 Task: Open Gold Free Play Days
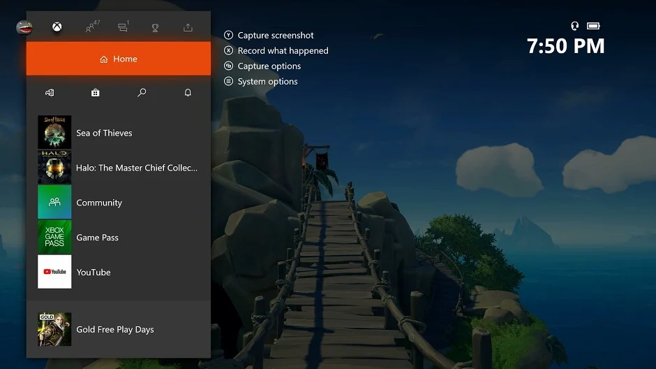pos(119,329)
